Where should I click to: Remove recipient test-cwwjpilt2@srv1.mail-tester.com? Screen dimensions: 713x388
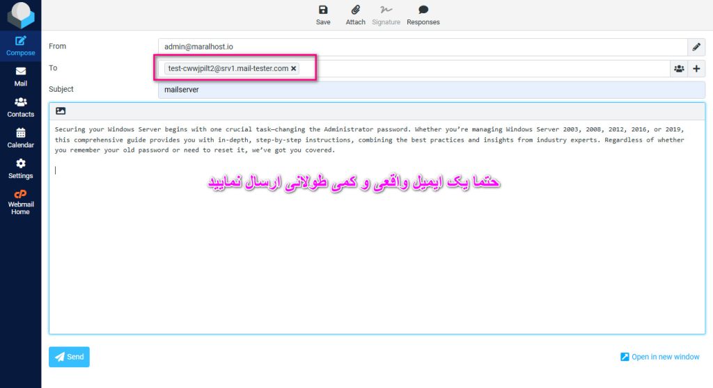[x=294, y=68]
